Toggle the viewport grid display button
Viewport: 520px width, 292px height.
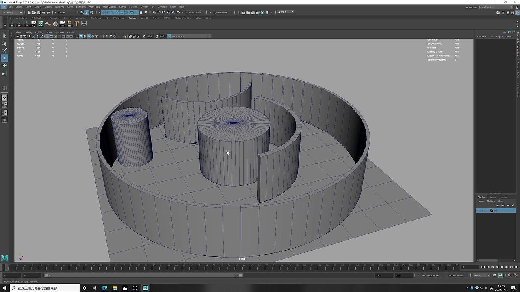[47, 36]
